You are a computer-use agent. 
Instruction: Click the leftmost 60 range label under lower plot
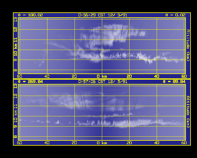(19, 143)
